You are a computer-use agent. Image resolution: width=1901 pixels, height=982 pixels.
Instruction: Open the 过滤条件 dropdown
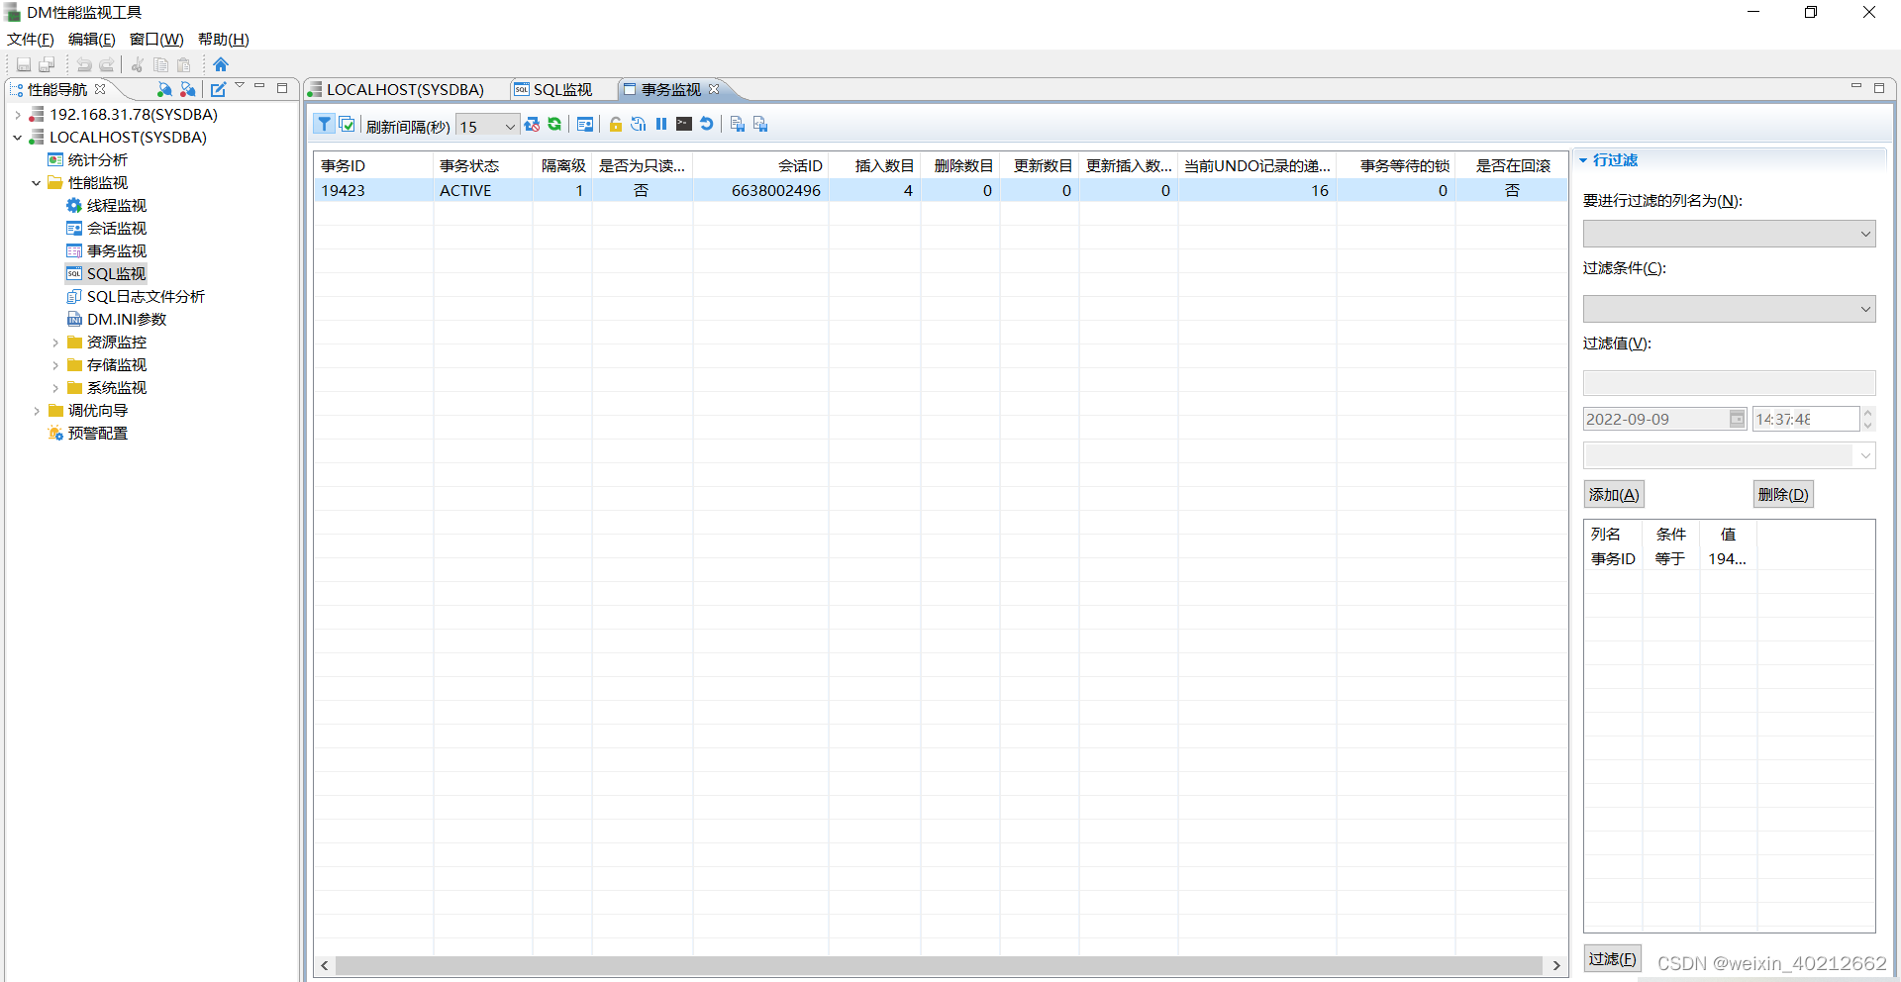(1729, 309)
